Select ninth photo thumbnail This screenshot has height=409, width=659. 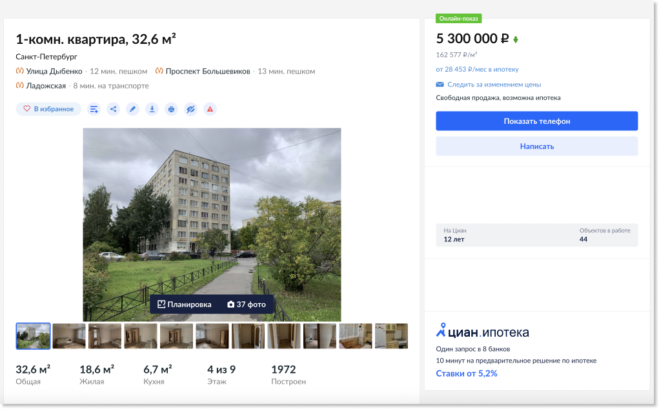click(320, 336)
